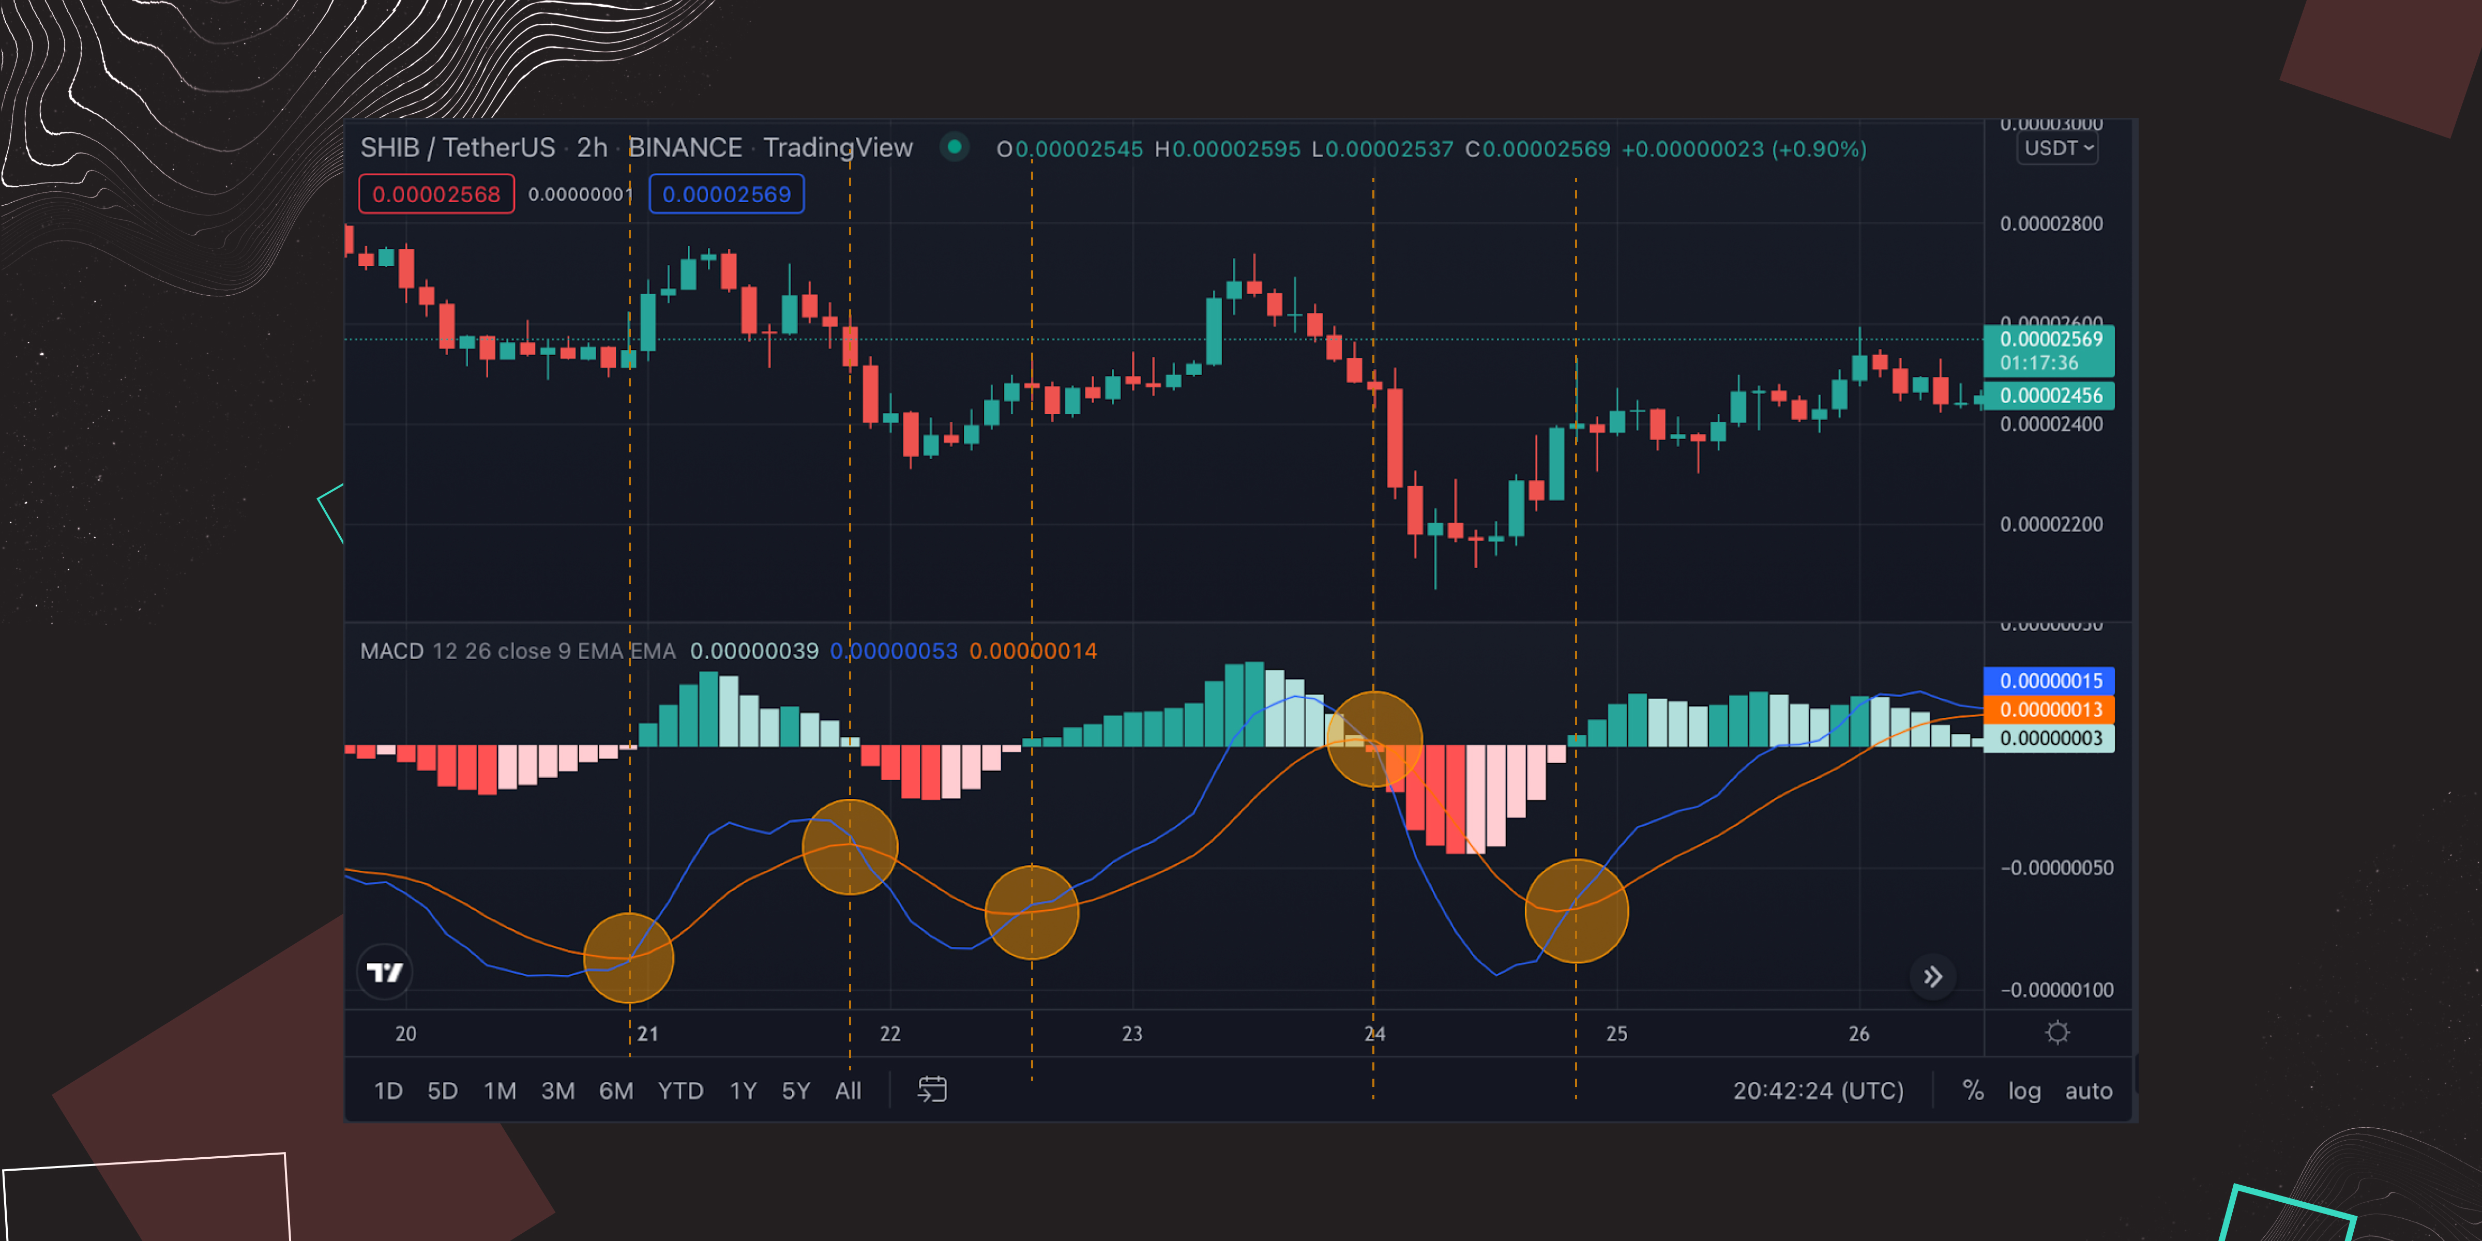The height and width of the screenshot is (1241, 2482).
Task: Open the 2h interval in the chart title
Action: click(x=592, y=147)
